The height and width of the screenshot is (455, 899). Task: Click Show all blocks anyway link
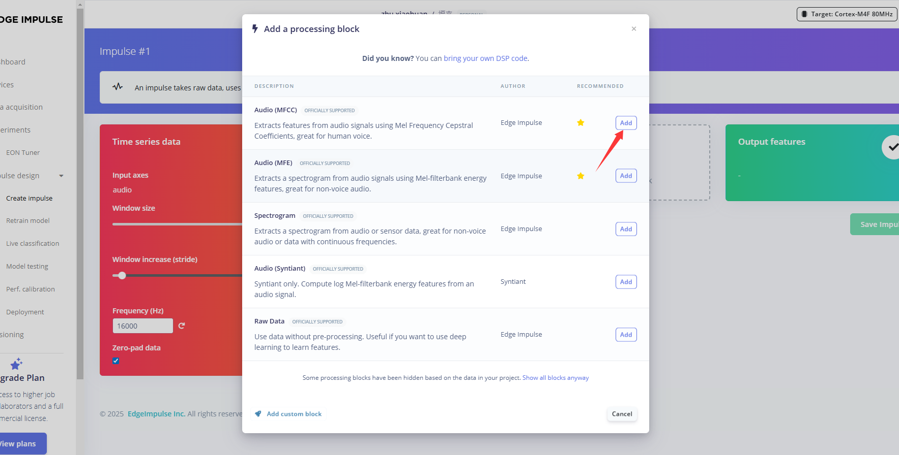[x=555, y=378]
